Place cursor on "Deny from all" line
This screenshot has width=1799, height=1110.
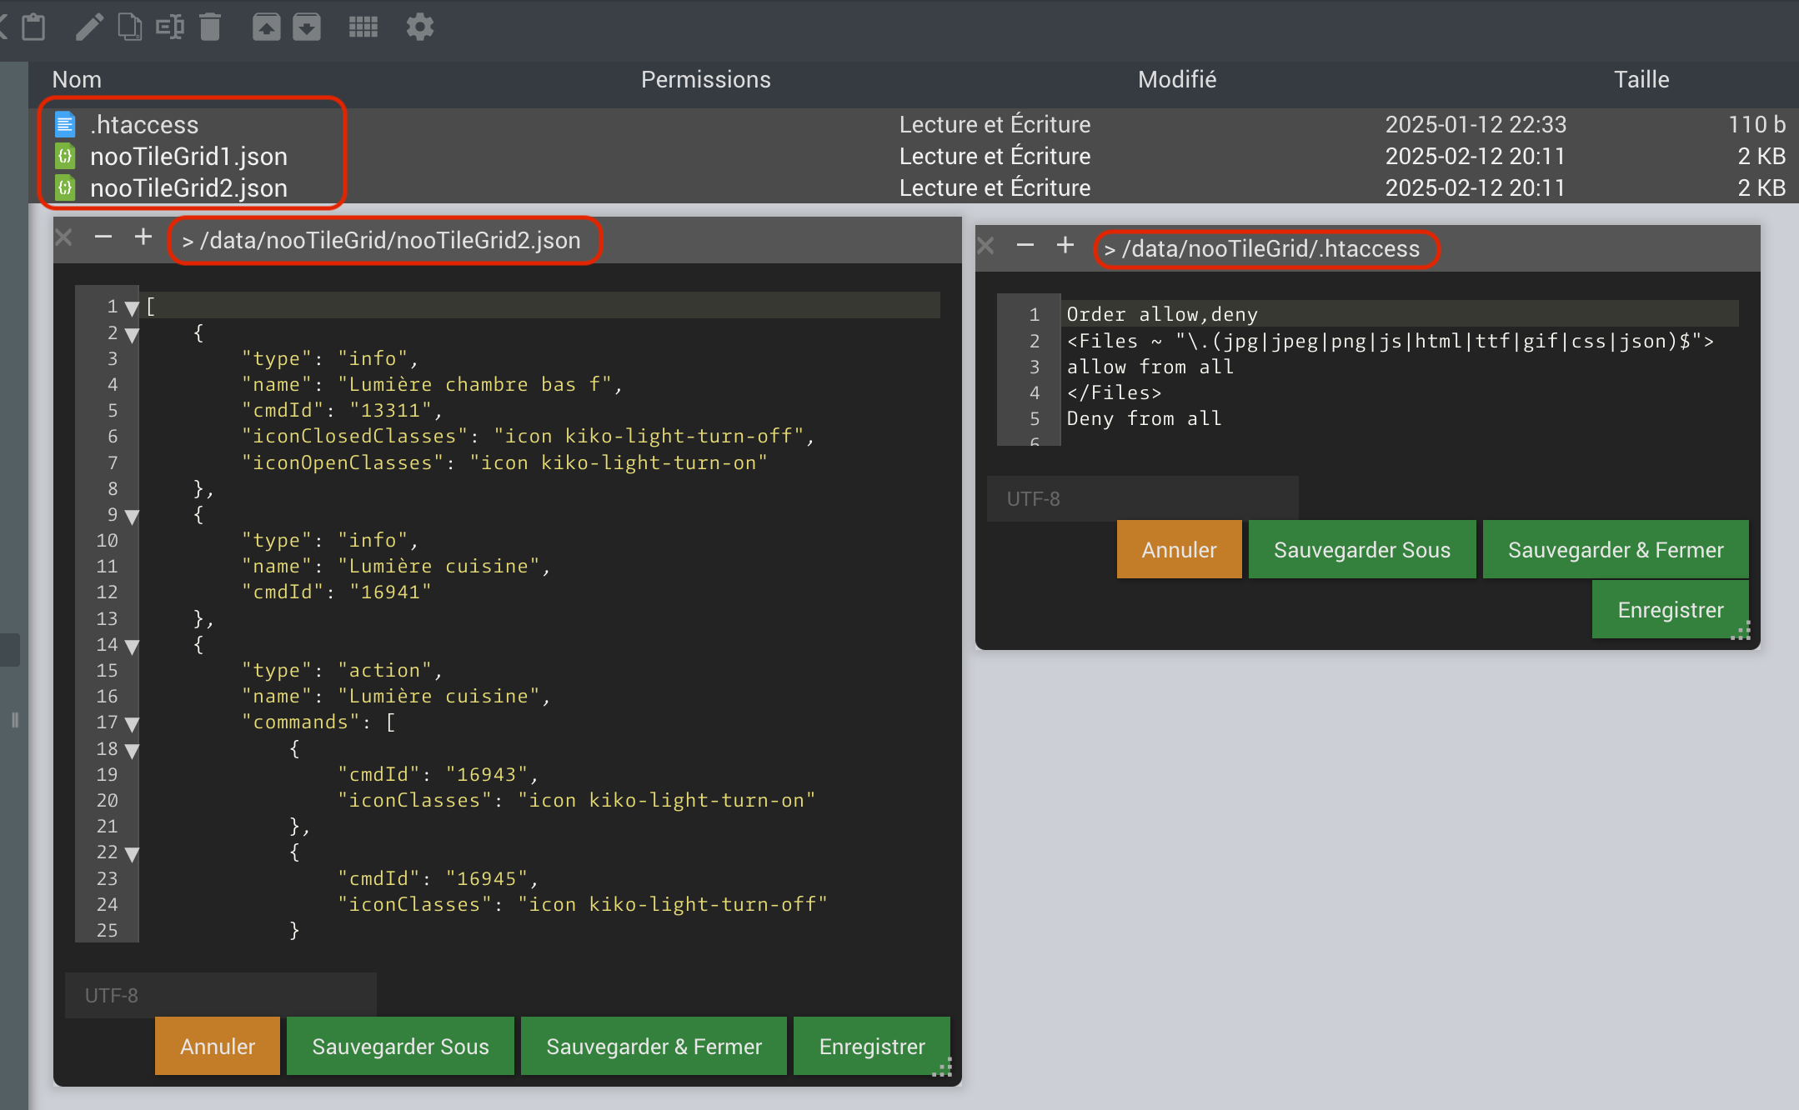coord(1144,418)
